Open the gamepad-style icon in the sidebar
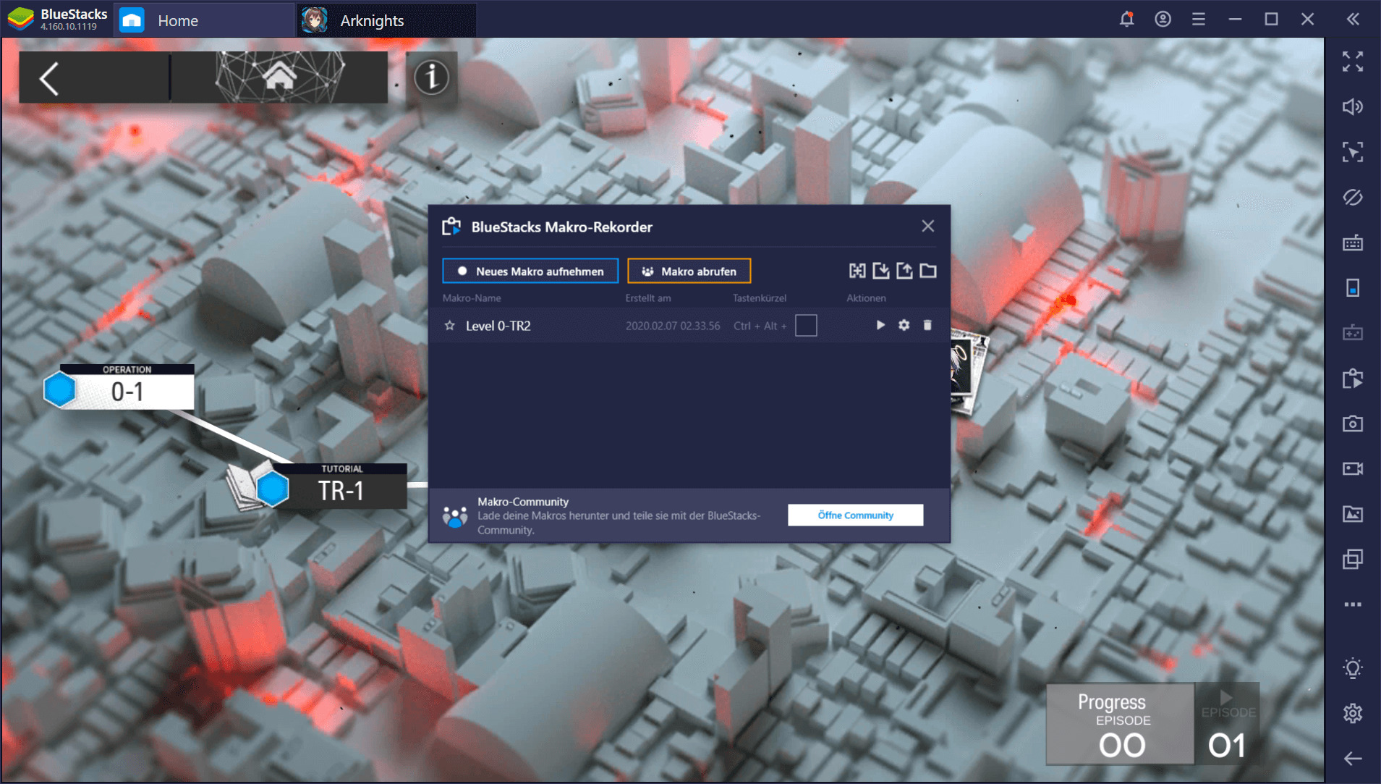The width and height of the screenshot is (1381, 784). click(x=1353, y=333)
